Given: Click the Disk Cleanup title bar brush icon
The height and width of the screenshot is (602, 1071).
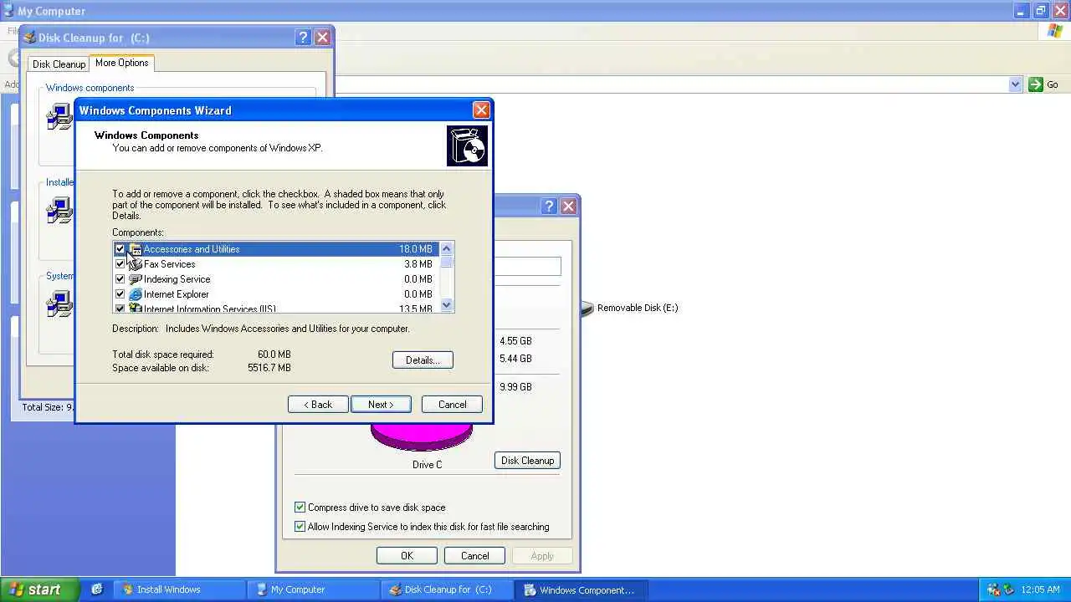Looking at the screenshot, I should pyautogui.click(x=29, y=38).
